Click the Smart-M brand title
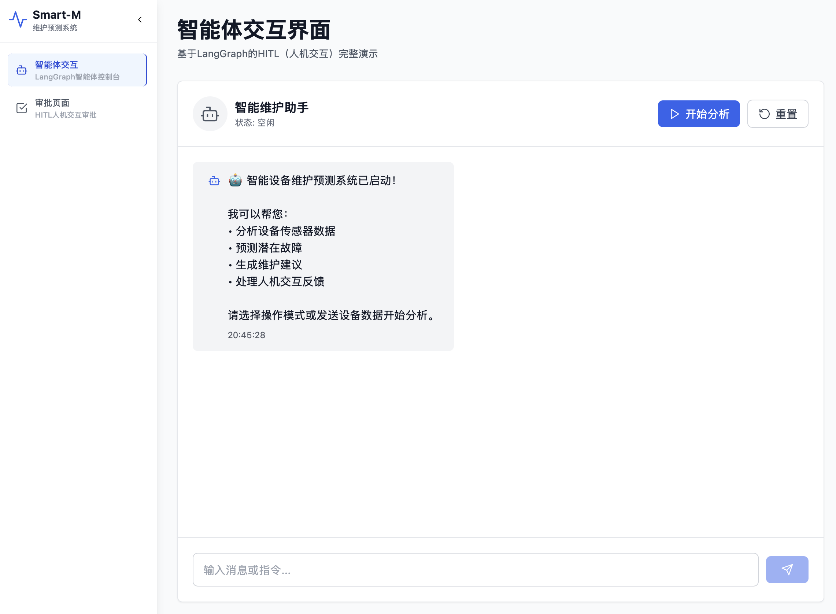The height and width of the screenshot is (614, 836). pos(57,15)
